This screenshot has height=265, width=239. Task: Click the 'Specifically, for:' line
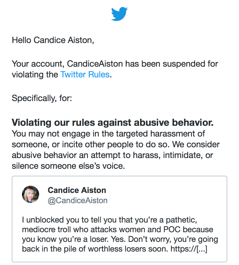coord(42,98)
